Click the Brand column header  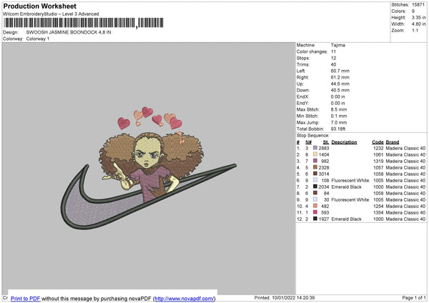[x=393, y=142]
